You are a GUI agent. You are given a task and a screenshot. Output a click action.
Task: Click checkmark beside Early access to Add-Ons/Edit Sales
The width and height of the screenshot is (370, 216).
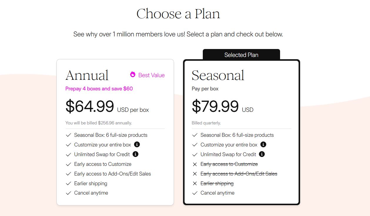[x=68, y=173]
